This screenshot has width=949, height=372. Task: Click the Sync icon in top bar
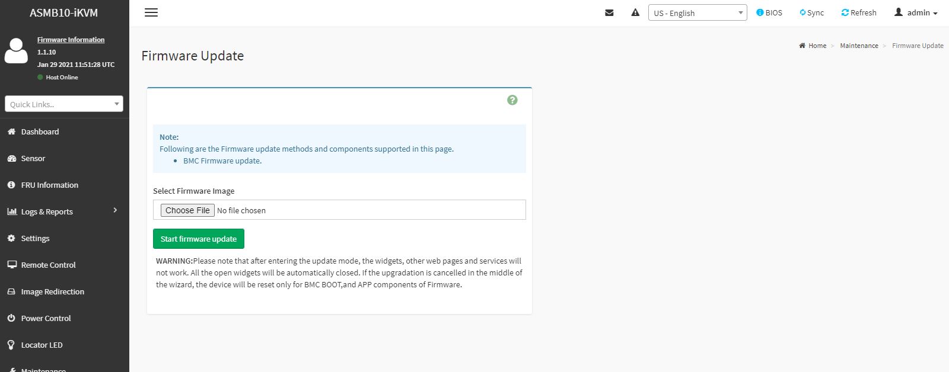[802, 12]
